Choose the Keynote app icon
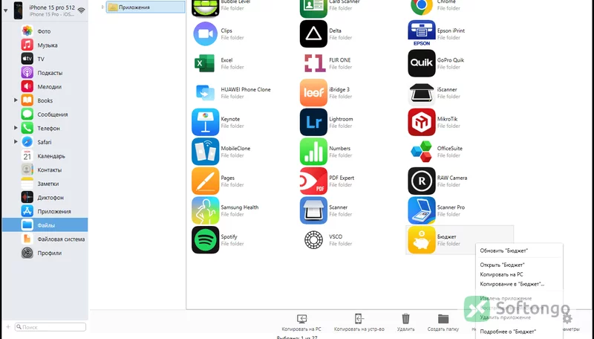Viewport: 594px width, 339px height. (x=206, y=122)
